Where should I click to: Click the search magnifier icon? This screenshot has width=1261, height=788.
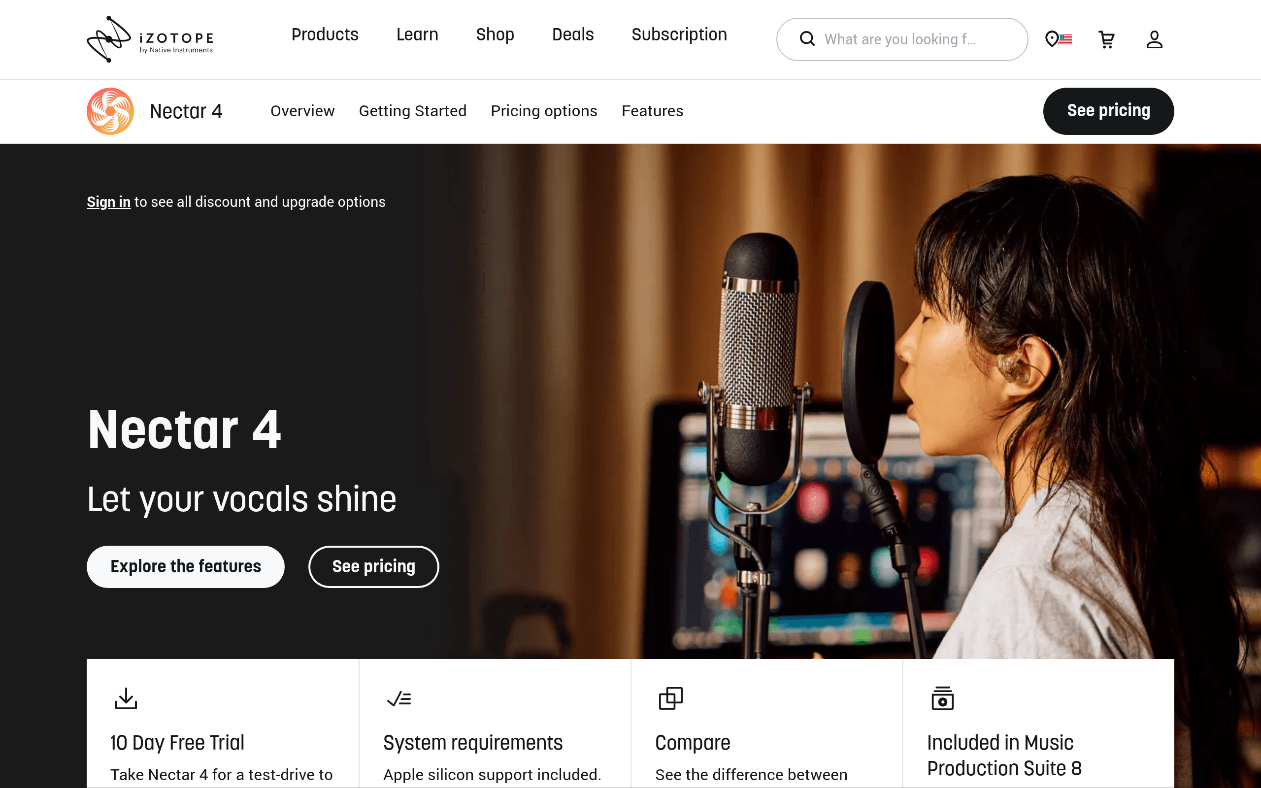[807, 39]
